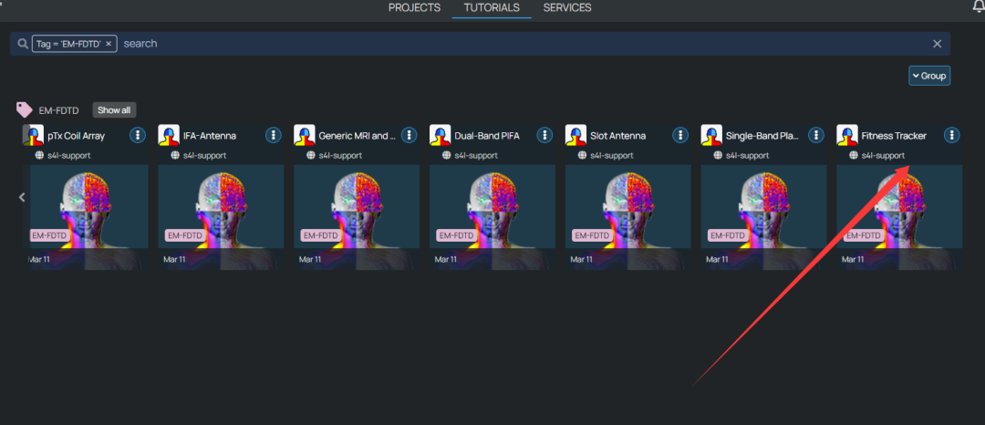Go to previous cards with left chevron

pos(22,197)
